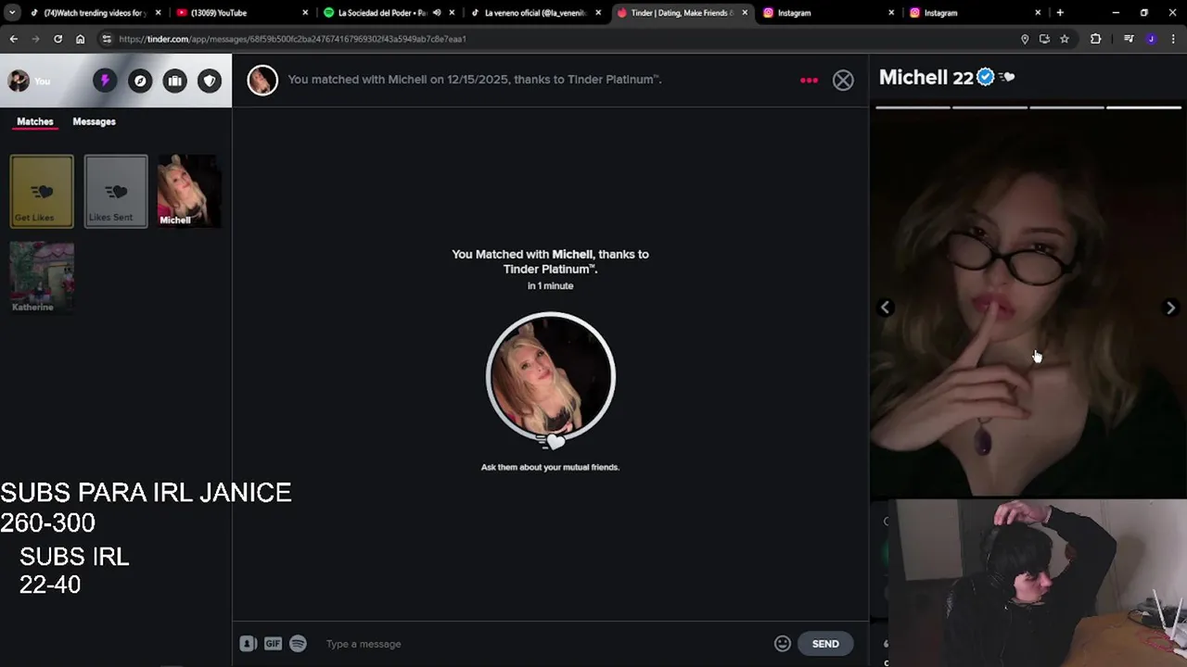Bookmark this page with star icon
This screenshot has height=667, width=1187.
point(1065,39)
